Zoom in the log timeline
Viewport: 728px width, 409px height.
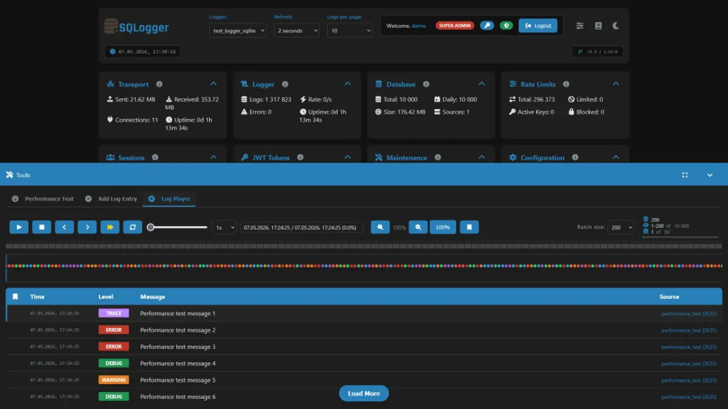coord(418,227)
